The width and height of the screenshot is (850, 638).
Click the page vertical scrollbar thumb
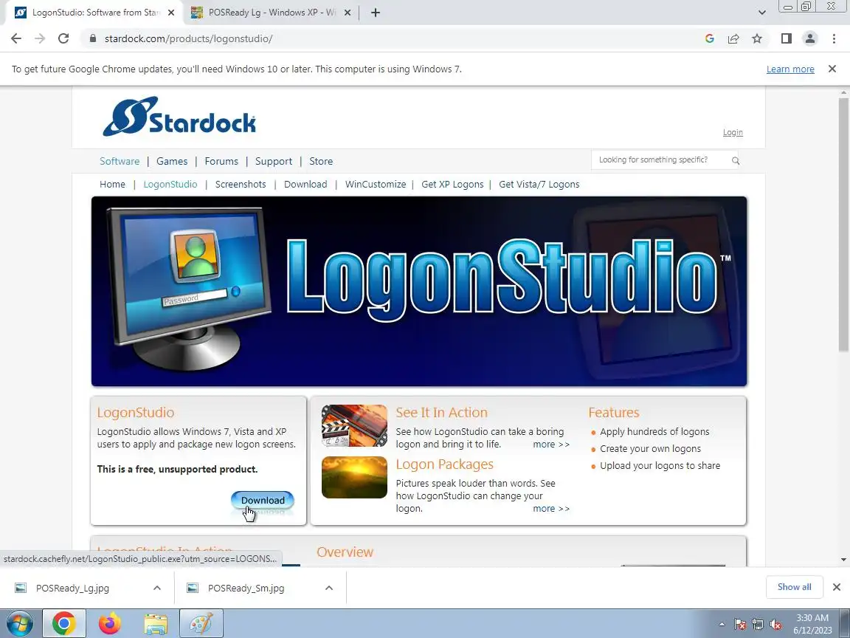(843, 224)
